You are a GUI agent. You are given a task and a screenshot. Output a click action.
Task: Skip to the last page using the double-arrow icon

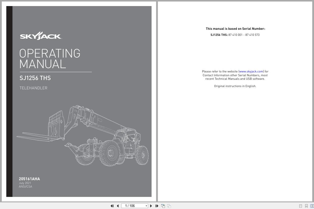157,206
